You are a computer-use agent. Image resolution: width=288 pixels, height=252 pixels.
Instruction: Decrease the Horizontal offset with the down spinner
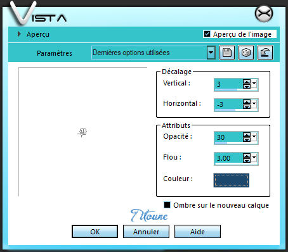tap(247, 106)
